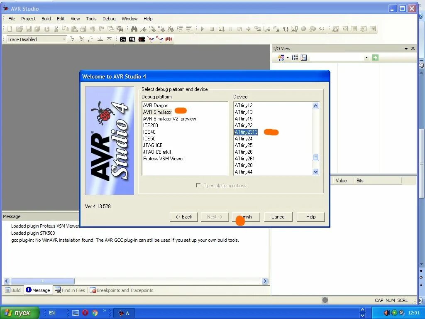425x319 pixels.
Task: Open the Build menu
Action: click(x=46, y=19)
